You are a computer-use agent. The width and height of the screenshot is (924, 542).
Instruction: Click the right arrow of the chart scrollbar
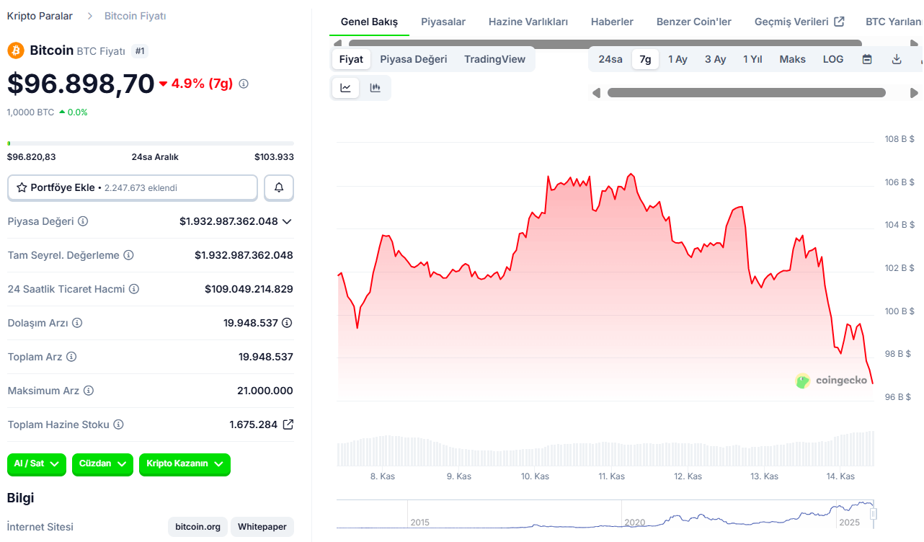click(x=913, y=92)
